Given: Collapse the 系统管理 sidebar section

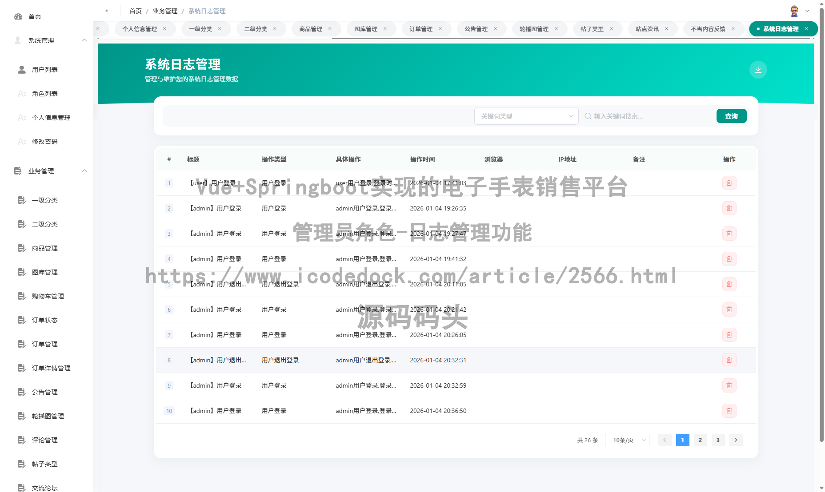Looking at the screenshot, I should click(84, 40).
